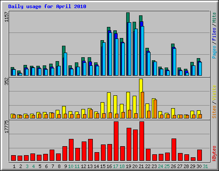The image size is (219, 171).
Task: Click day label 30 on the axis
Action: point(199,166)
